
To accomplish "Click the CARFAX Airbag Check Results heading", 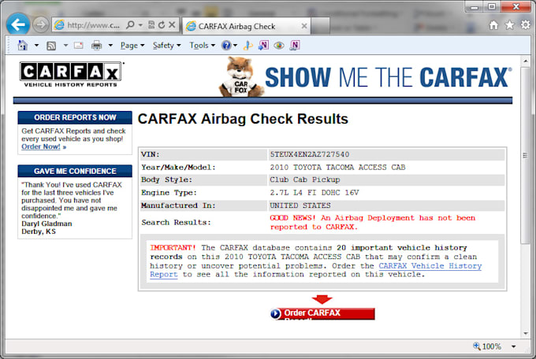I will (x=243, y=119).
